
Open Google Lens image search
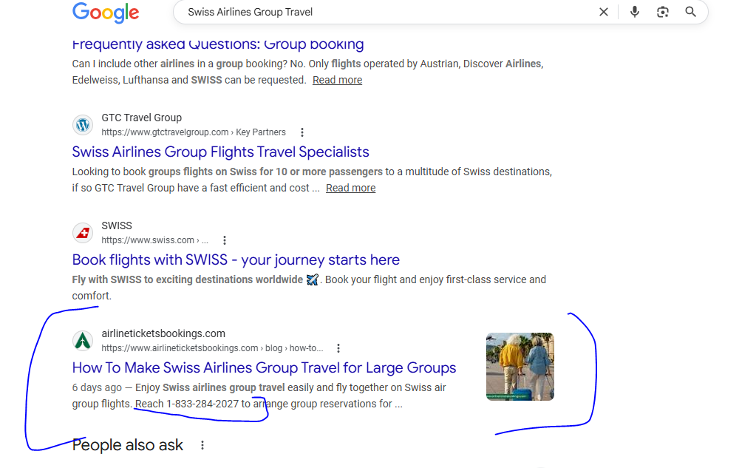(x=663, y=12)
